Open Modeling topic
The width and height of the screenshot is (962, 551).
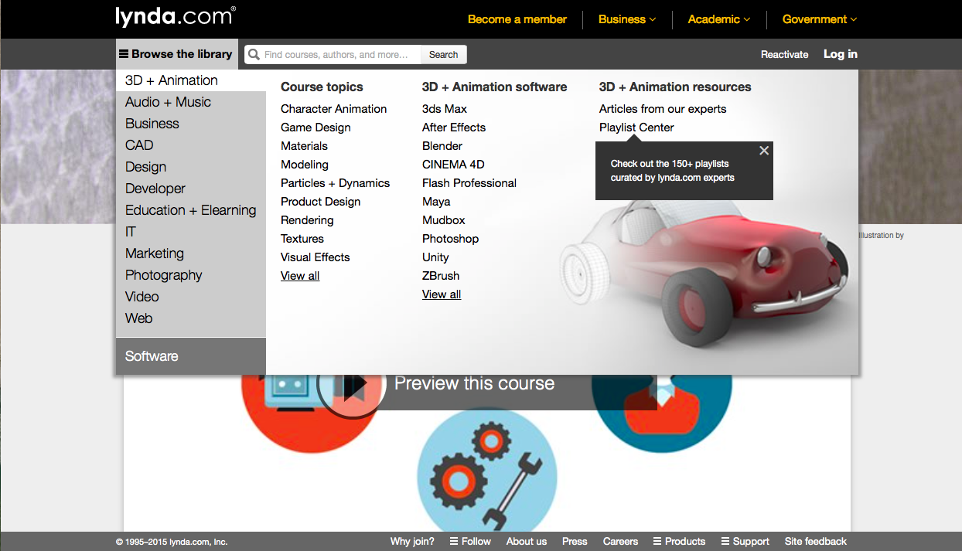click(305, 165)
